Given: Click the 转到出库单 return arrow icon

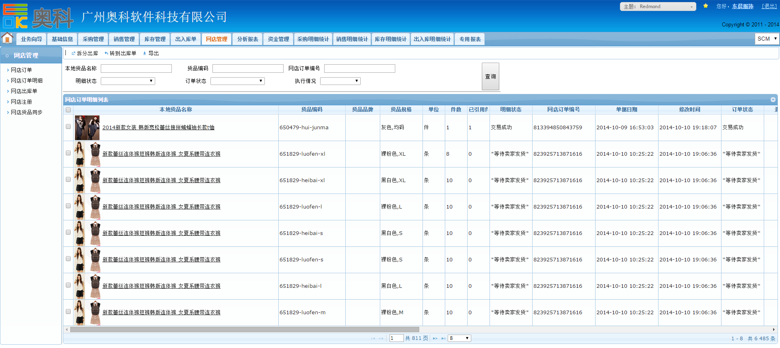Looking at the screenshot, I should point(106,53).
